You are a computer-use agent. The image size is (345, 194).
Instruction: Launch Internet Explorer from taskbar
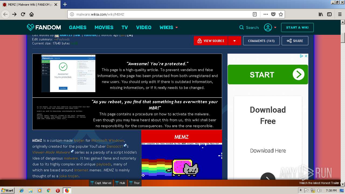click(x=22, y=190)
